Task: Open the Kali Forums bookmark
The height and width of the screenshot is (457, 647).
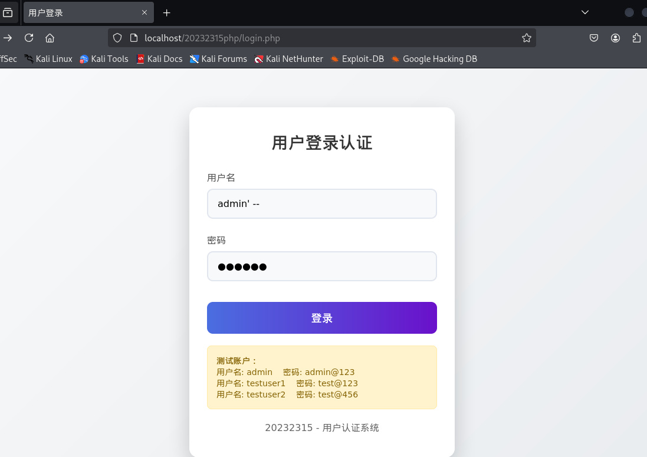Action: [x=218, y=59]
